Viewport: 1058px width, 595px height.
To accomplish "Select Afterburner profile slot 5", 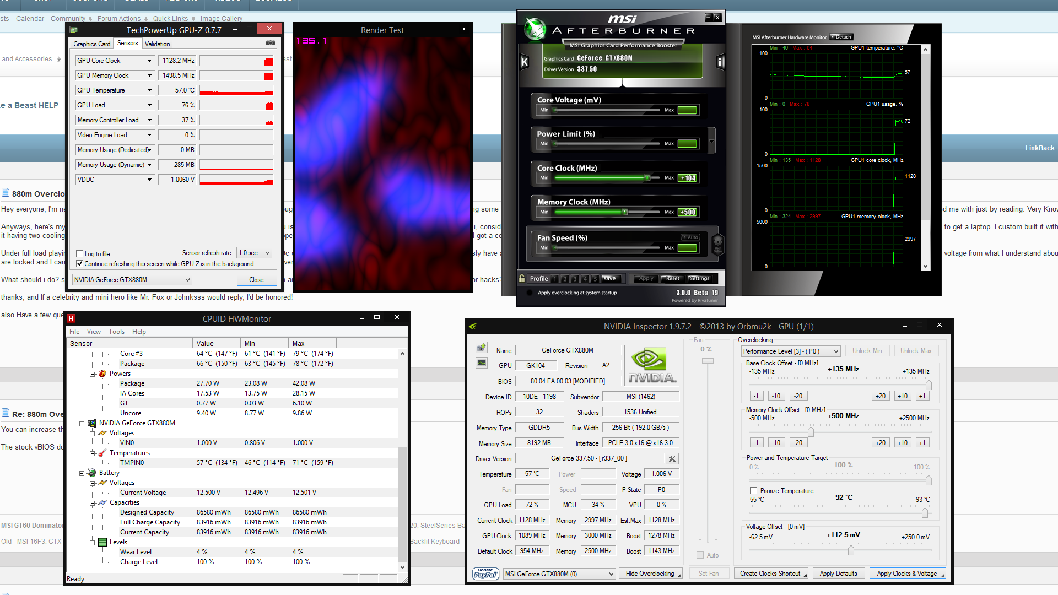I will tap(595, 279).
